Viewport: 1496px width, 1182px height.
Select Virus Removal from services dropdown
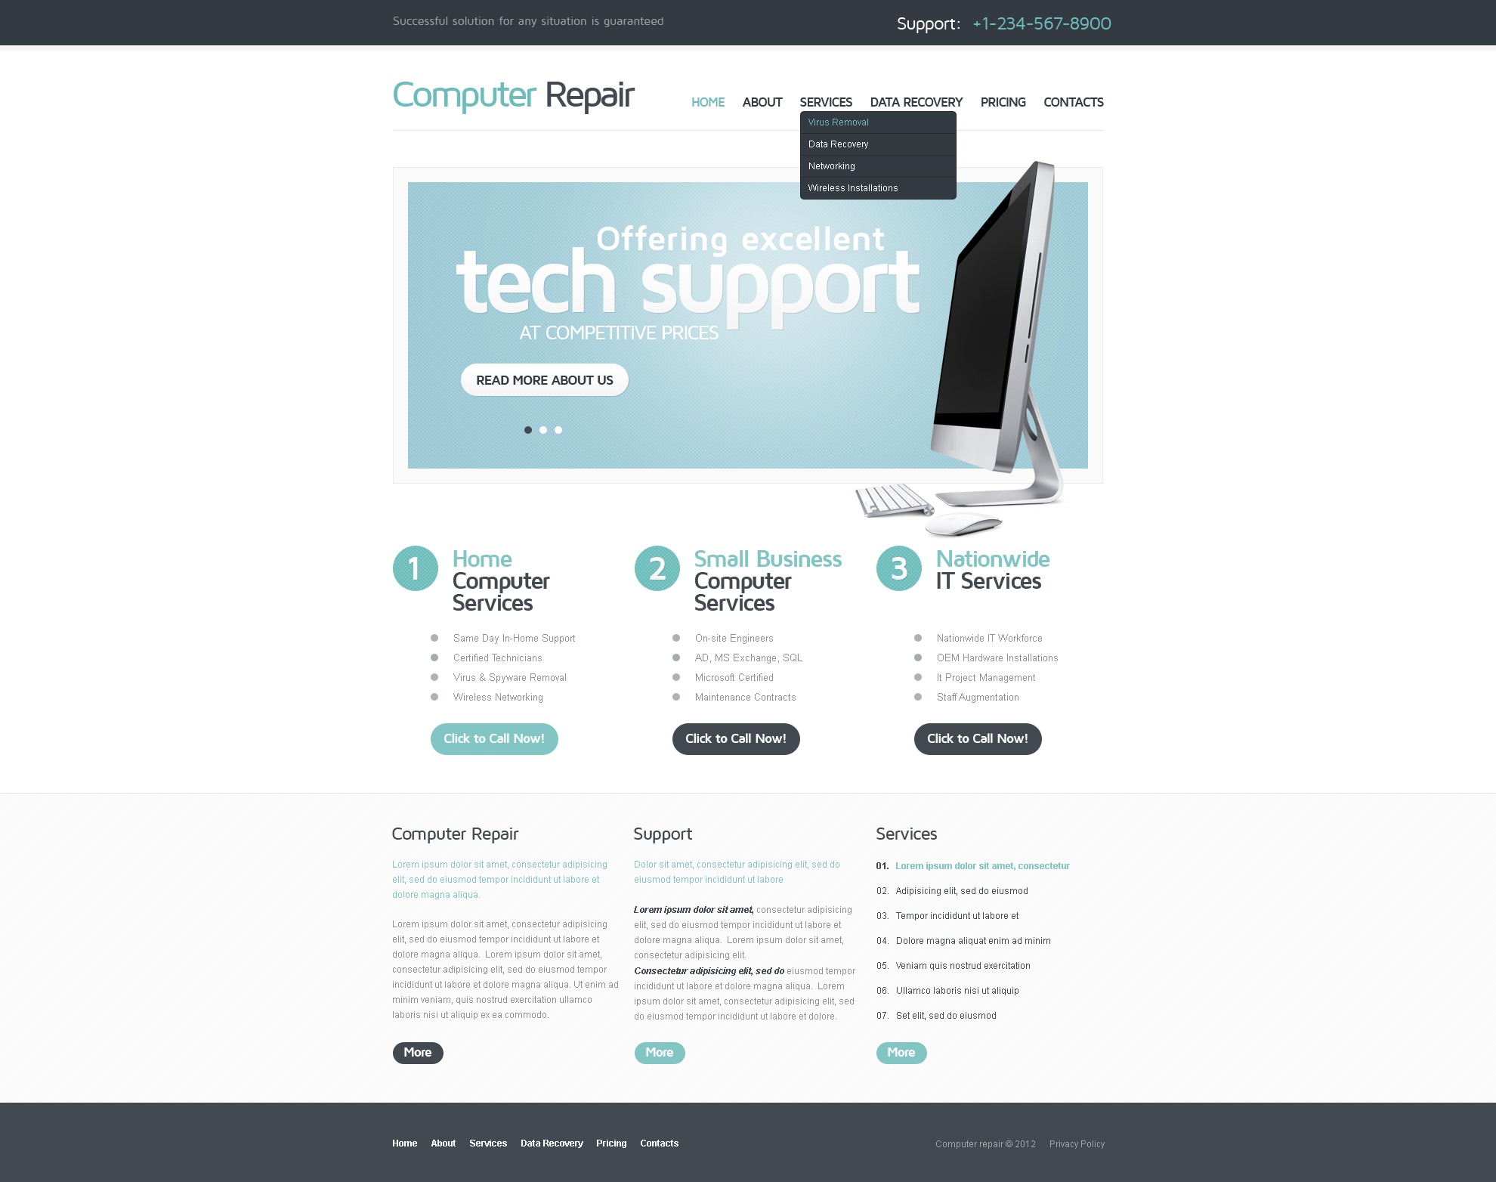(x=839, y=122)
